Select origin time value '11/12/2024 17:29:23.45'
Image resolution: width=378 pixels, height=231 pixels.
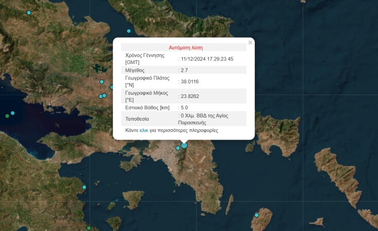207,59
